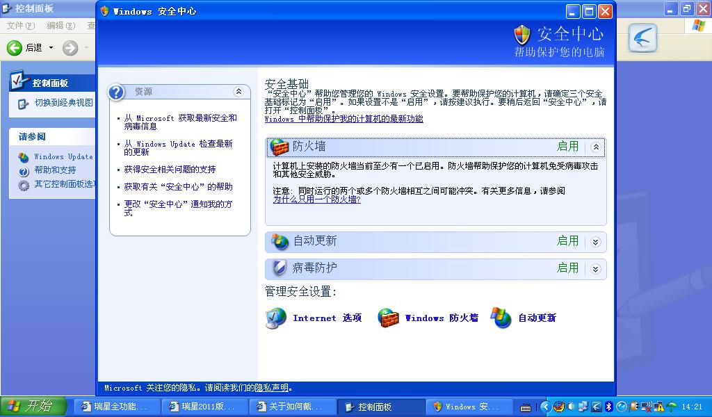Click the Automatic Updates text link at the bottom

click(537, 318)
